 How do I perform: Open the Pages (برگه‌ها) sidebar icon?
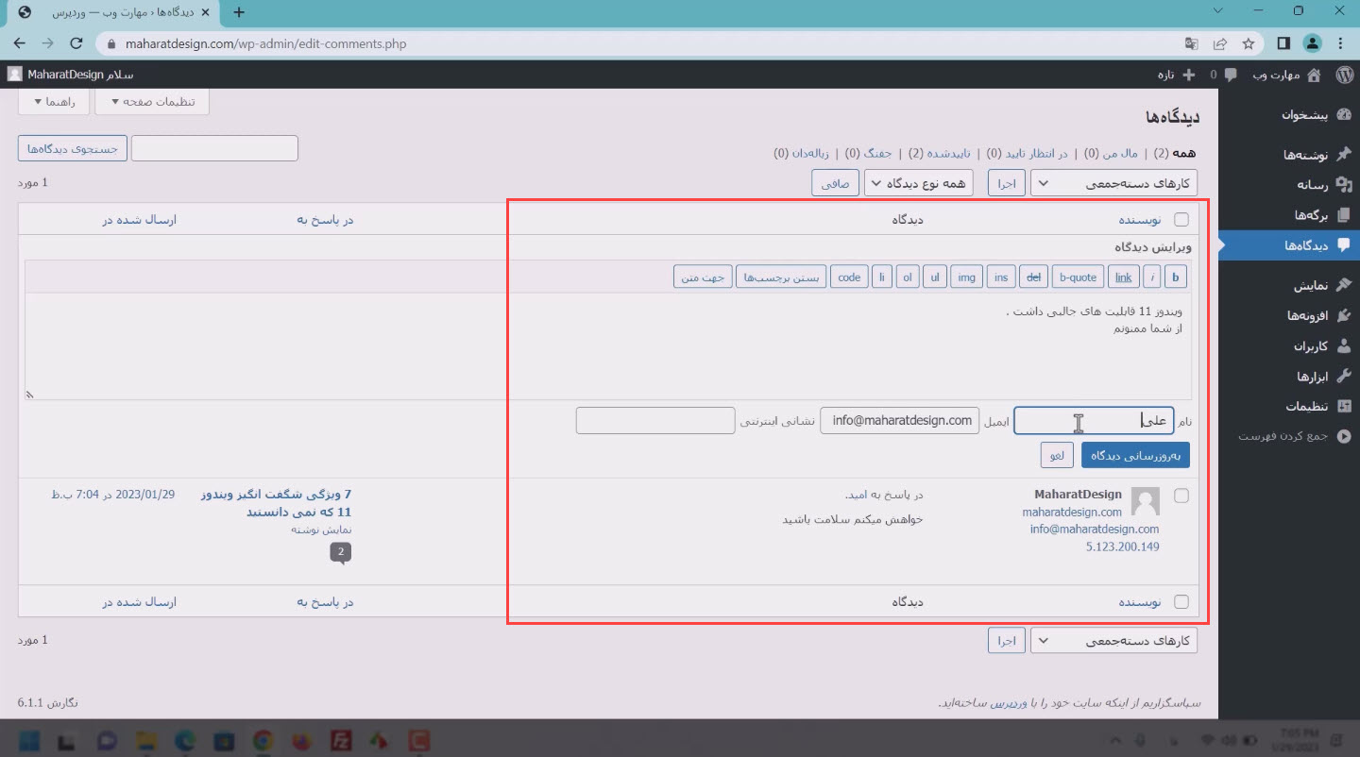point(1344,215)
